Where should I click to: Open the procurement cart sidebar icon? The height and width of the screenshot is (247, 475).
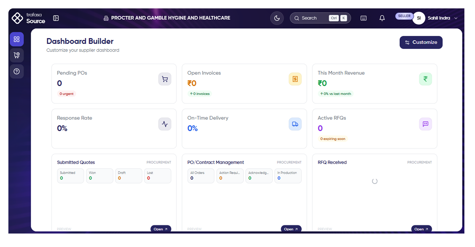[x=17, y=55]
